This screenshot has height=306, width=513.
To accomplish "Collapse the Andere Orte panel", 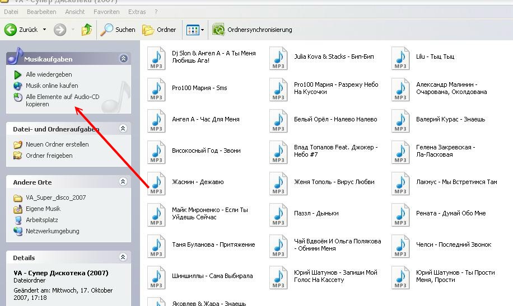I will (x=123, y=181).
